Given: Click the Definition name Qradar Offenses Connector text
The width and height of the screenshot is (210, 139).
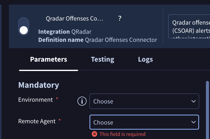Looking at the screenshot, I should pyautogui.click(x=98, y=40).
